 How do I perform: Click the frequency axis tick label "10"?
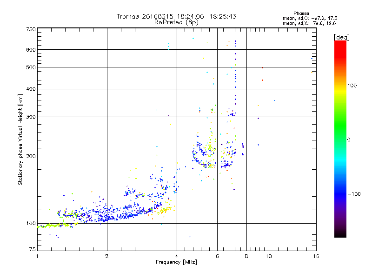pyautogui.click(x=269, y=256)
